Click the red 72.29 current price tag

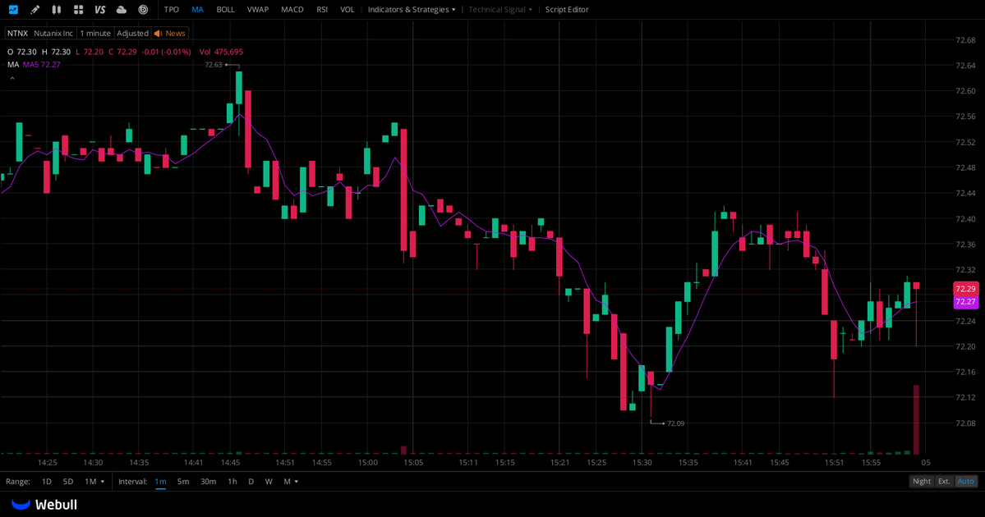click(x=965, y=289)
